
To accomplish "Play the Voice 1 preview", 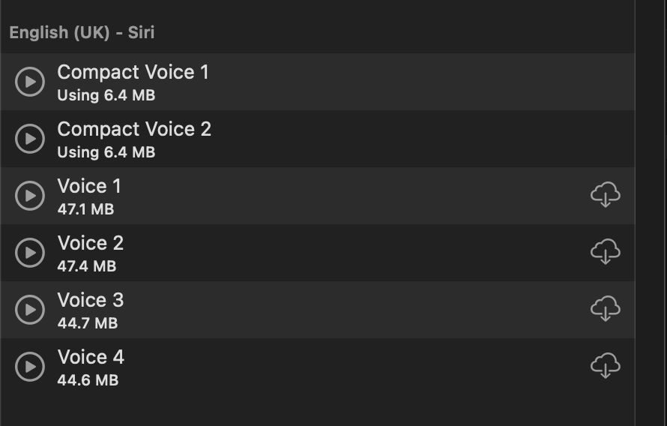I will [30, 196].
